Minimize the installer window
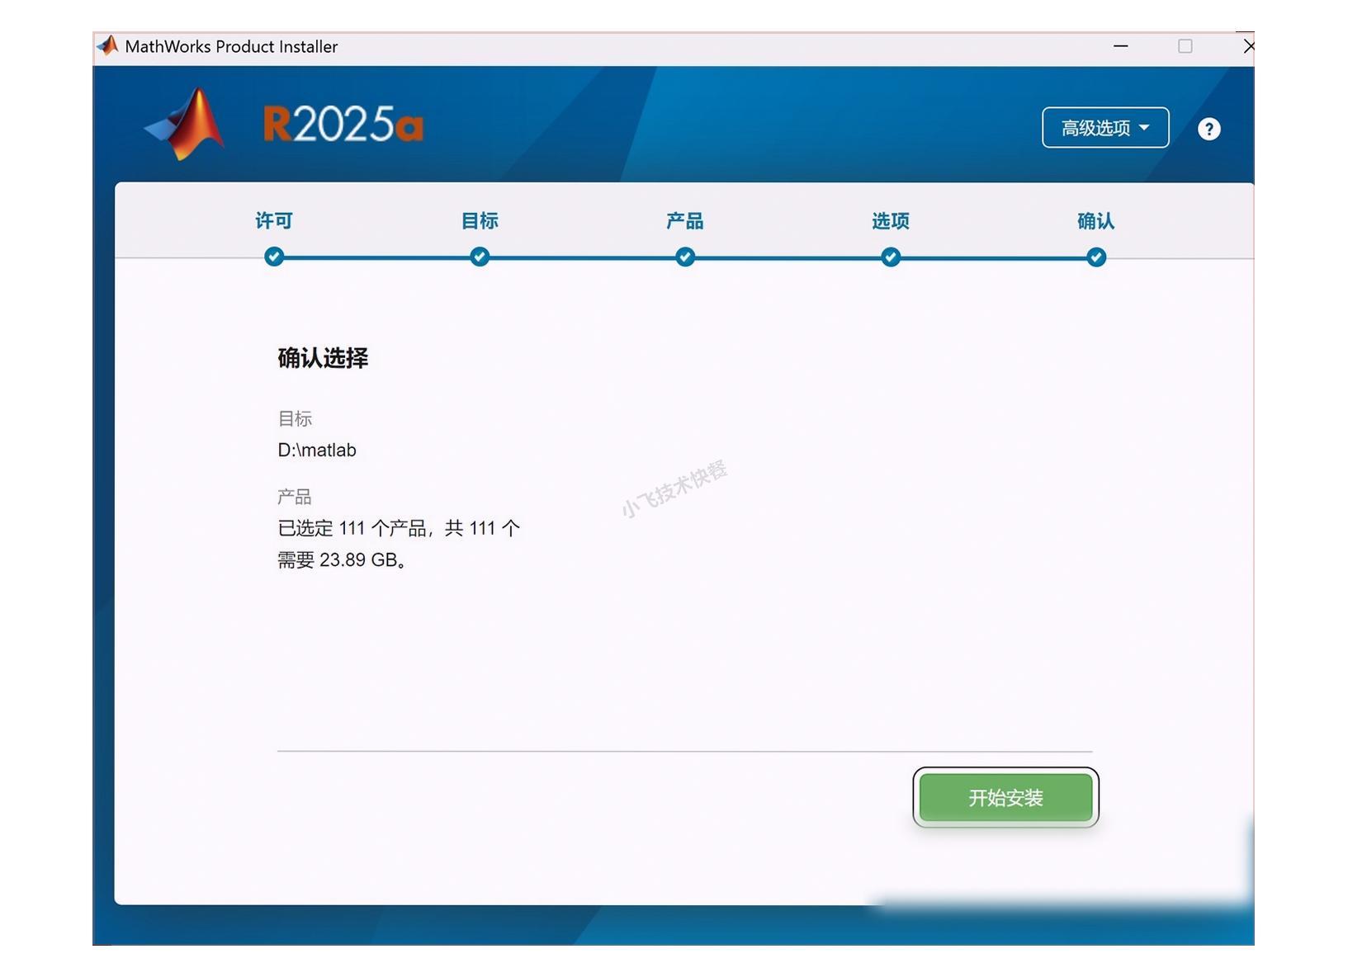The height and width of the screenshot is (977, 1348). (1120, 46)
